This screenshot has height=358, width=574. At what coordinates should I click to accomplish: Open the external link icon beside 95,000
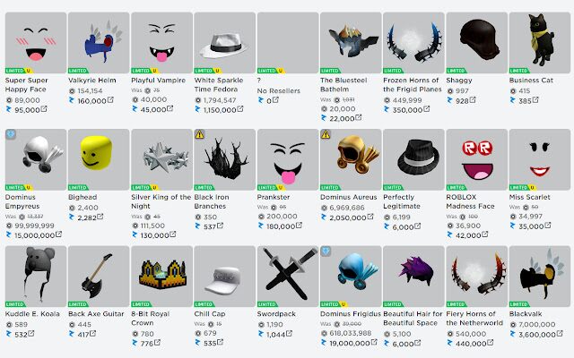tap(44, 109)
